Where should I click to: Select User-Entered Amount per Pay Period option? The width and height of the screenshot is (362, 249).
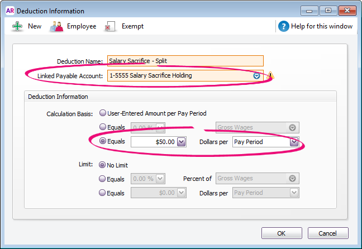pos(103,113)
